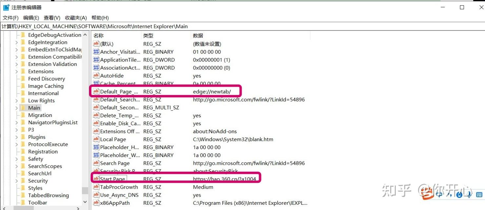Click the registry path address bar
This screenshot has width=485, height=210.
(x=242, y=26)
